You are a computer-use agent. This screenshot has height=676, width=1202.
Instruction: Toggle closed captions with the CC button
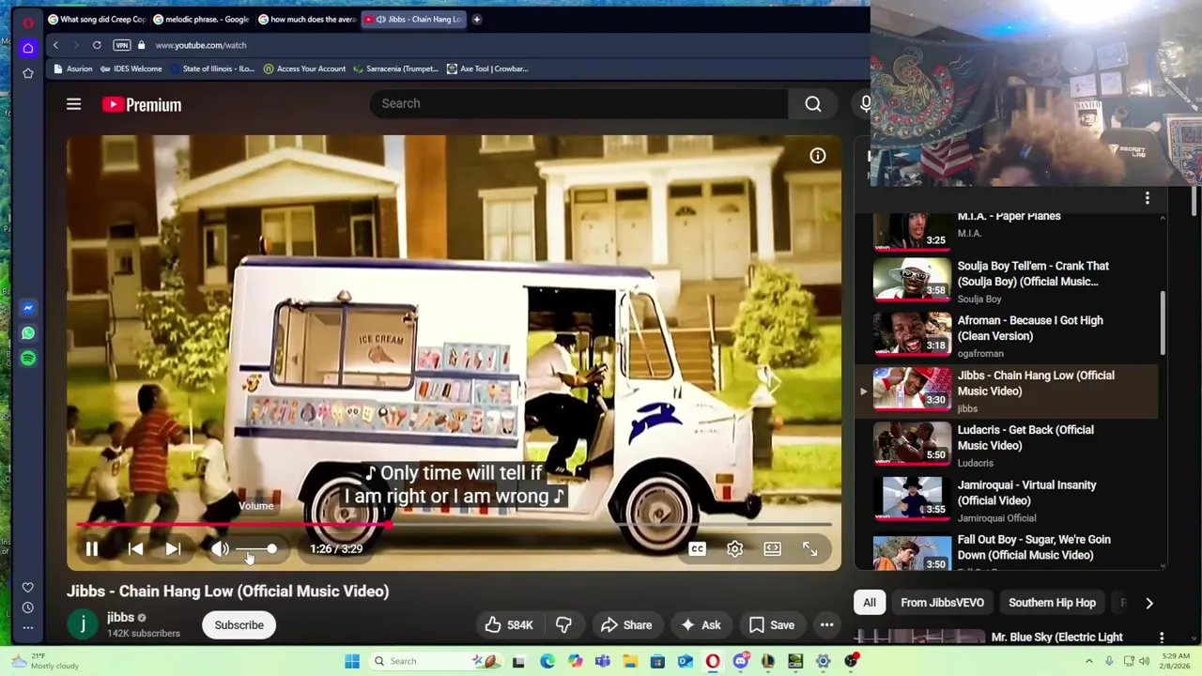coord(697,549)
